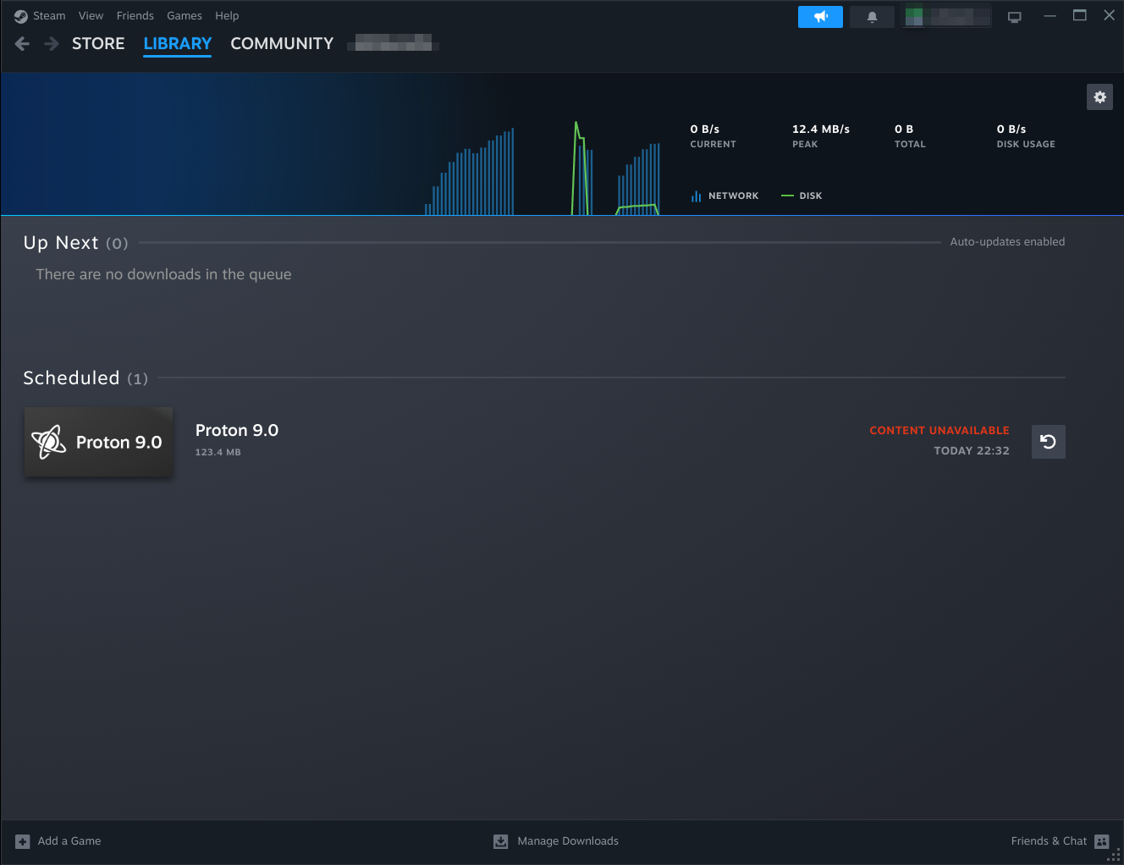Minimize the Steam window
Viewport: 1124px width, 865px height.
tap(1050, 16)
